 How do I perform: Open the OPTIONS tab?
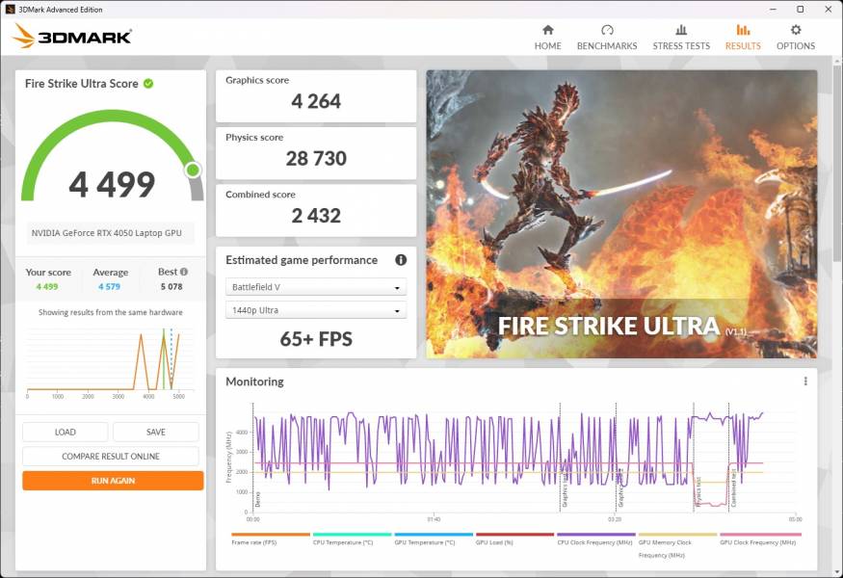pos(796,38)
